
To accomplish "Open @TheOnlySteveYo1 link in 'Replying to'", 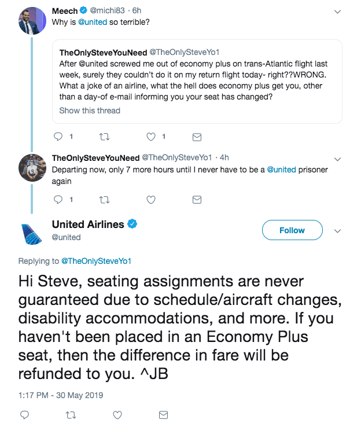I will click(97, 261).
